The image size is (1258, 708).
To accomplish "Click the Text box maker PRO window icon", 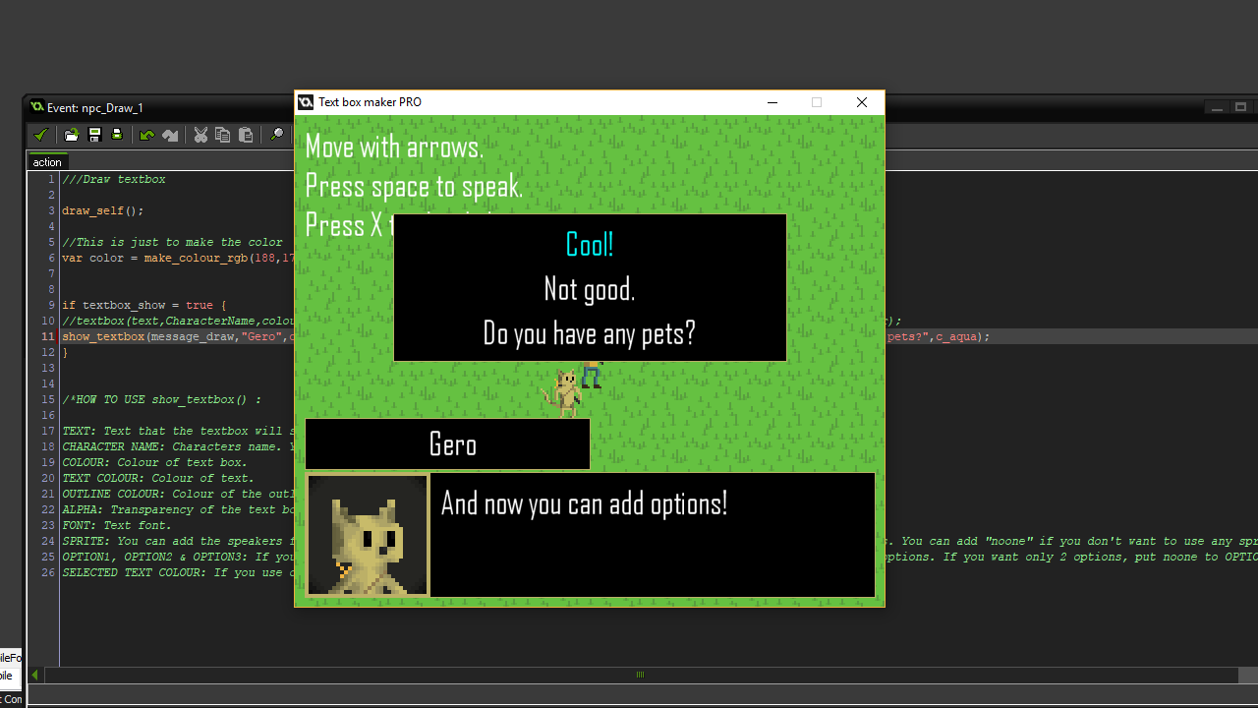I will 306,102.
